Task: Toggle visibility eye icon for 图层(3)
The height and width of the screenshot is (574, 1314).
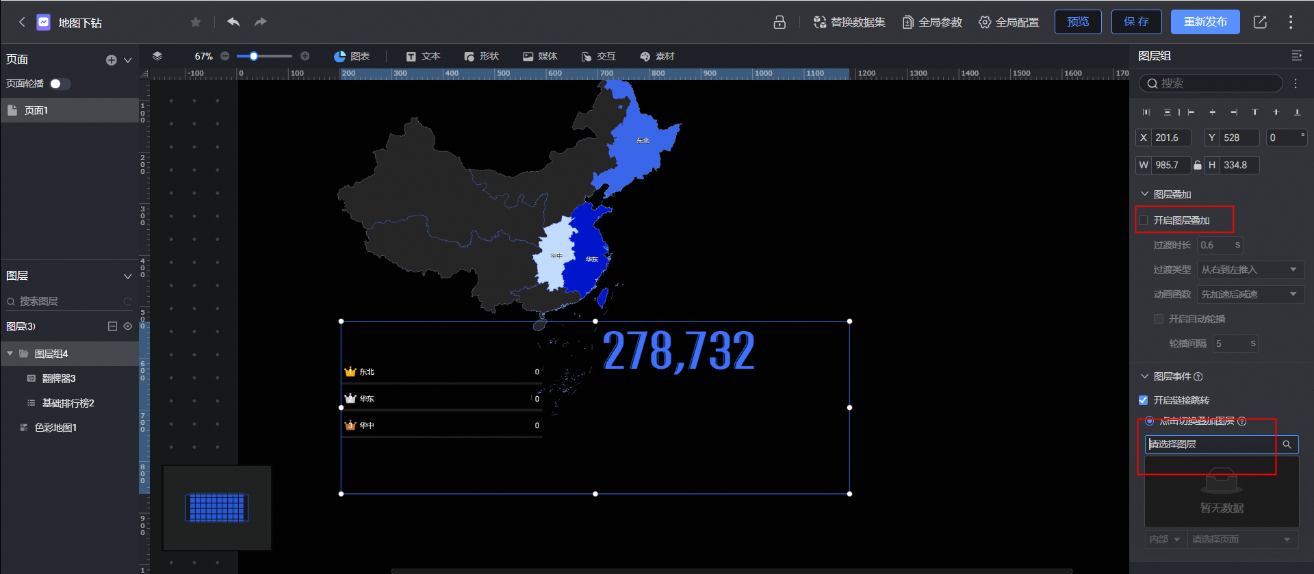Action: pos(128,326)
